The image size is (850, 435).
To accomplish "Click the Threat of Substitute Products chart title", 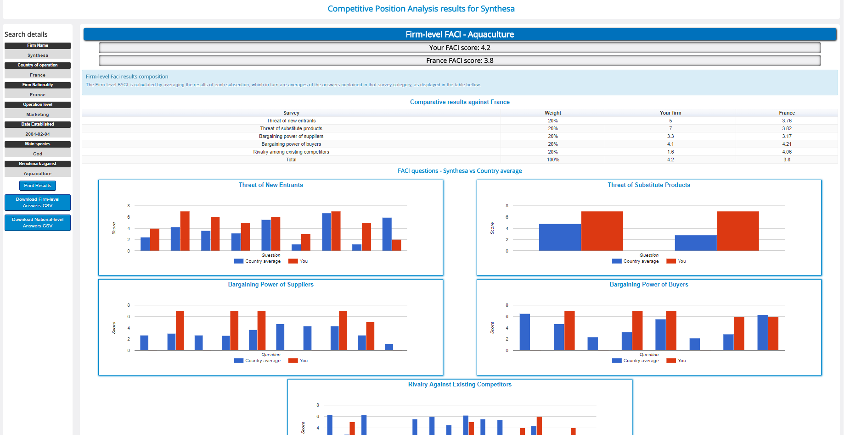I will coord(649,185).
